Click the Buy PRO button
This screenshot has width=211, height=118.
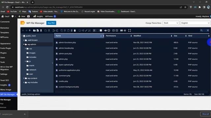[x=51, y=23]
